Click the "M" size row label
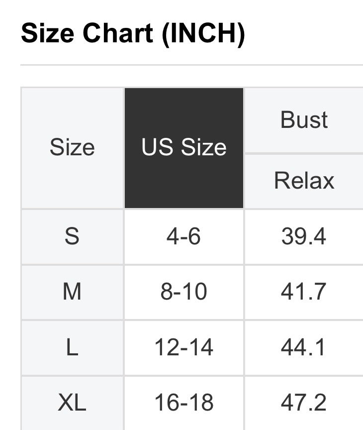This screenshot has width=363, height=430. pyautogui.click(x=72, y=292)
